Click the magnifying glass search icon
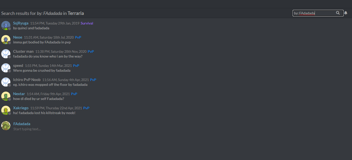 [x=338, y=13]
